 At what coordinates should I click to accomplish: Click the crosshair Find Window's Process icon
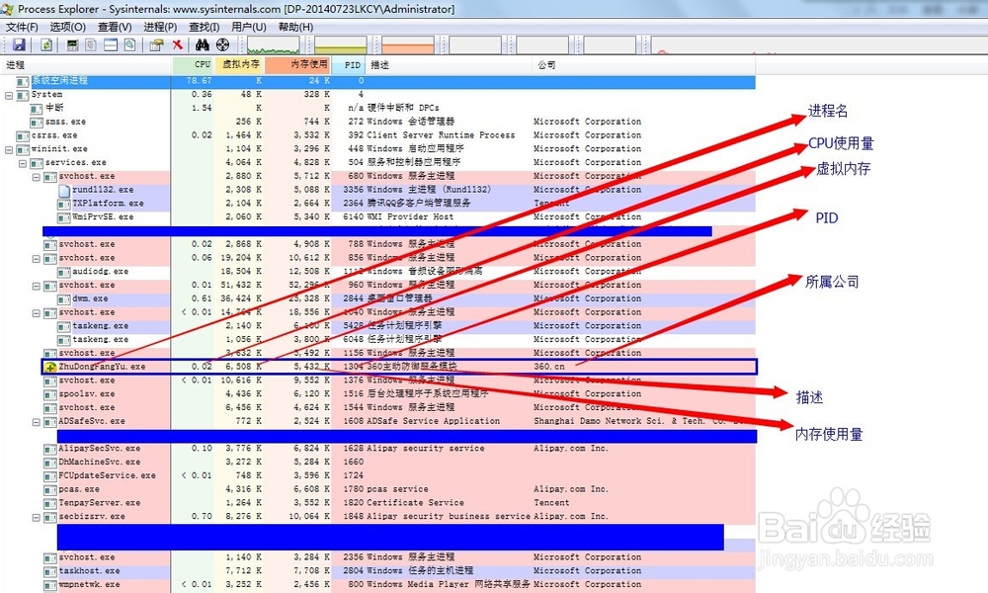tap(222, 44)
